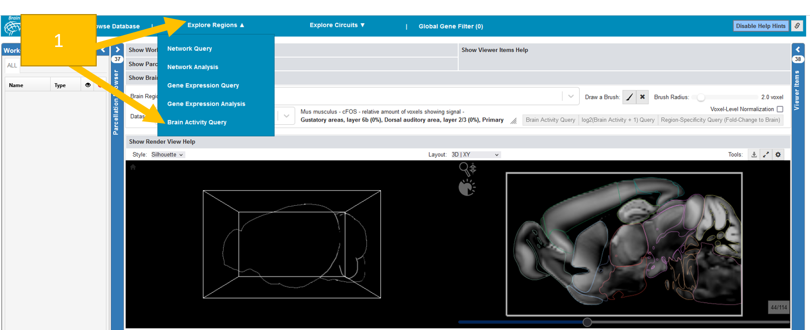The height and width of the screenshot is (330, 810).
Task: Select Brain Activity Query from the menu
Action: 197,122
